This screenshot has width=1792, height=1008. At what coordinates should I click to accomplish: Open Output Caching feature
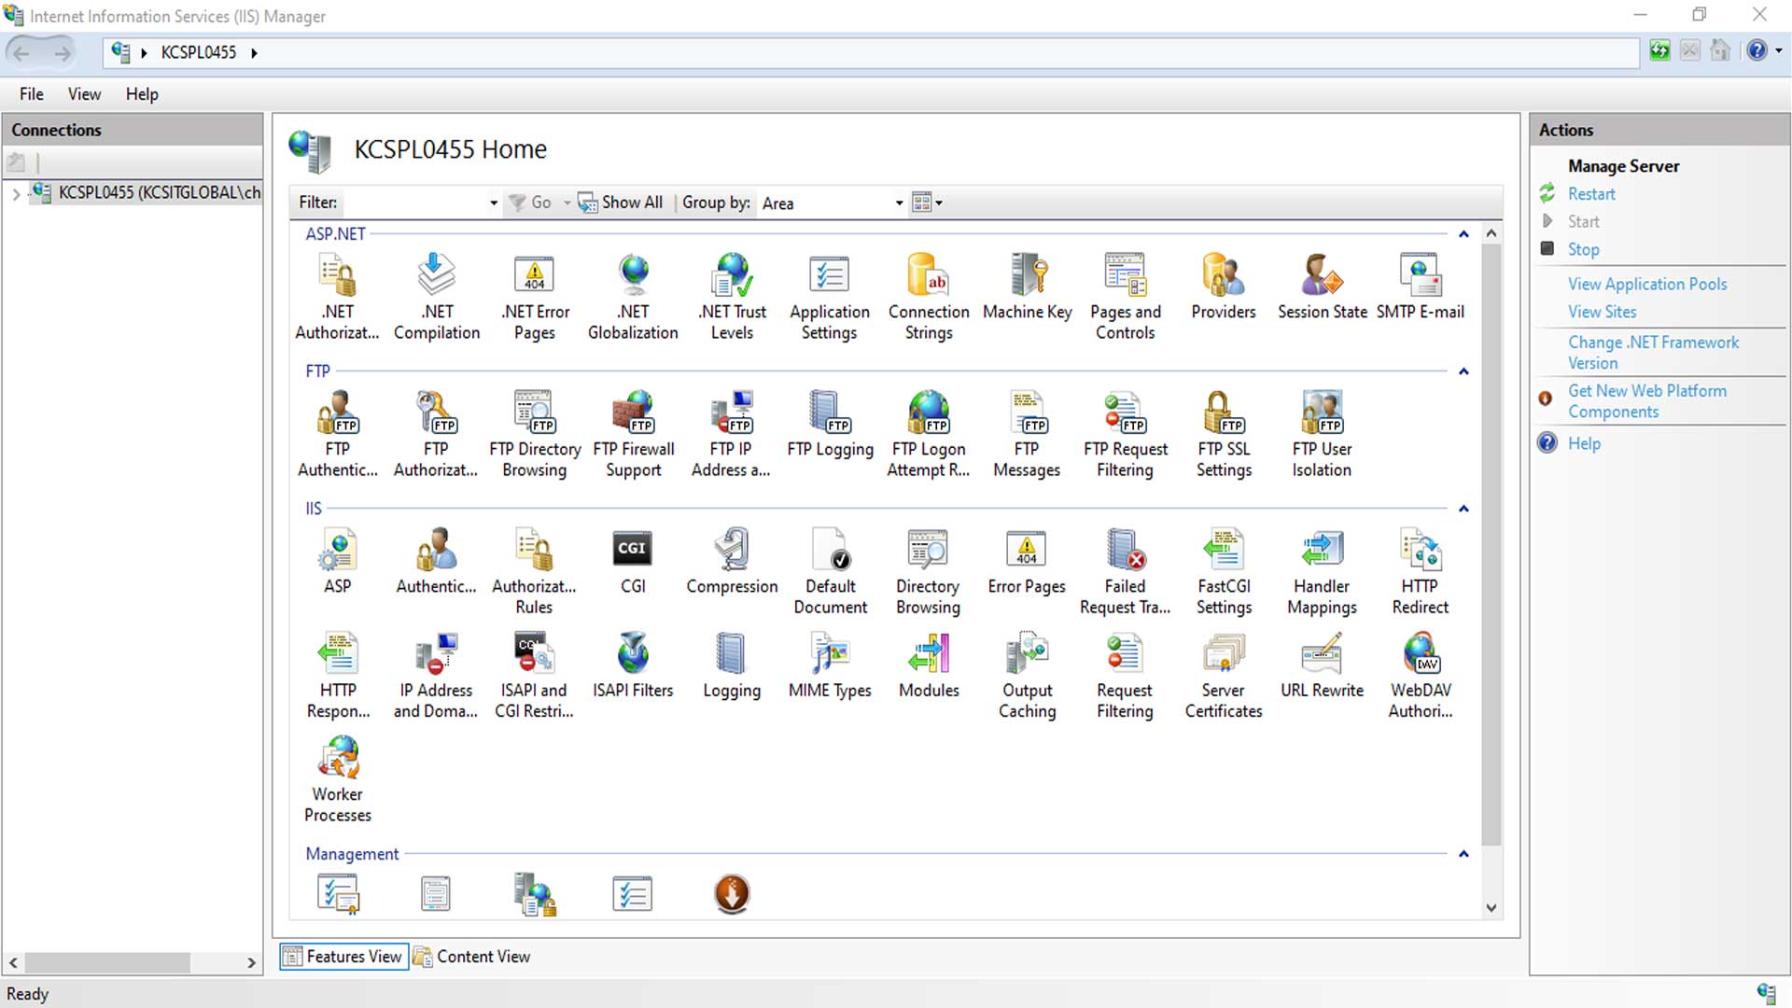[1027, 675]
